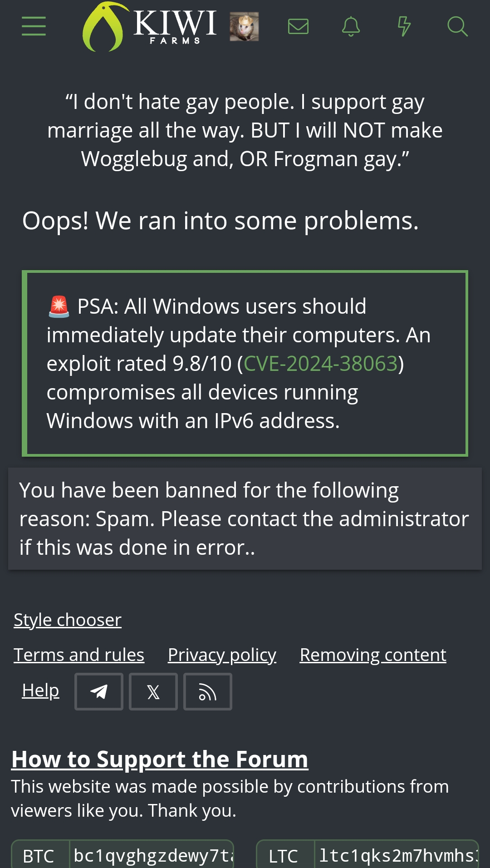Open the hamburger navigation menu

click(x=34, y=26)
